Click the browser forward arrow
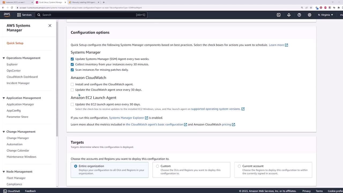 (7, 8)
